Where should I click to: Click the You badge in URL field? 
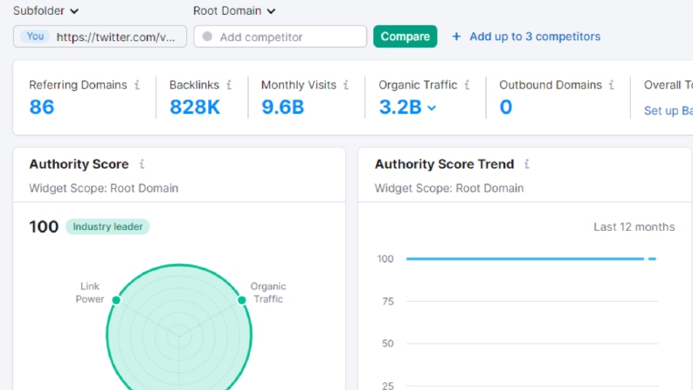click(x=35, y=36)
